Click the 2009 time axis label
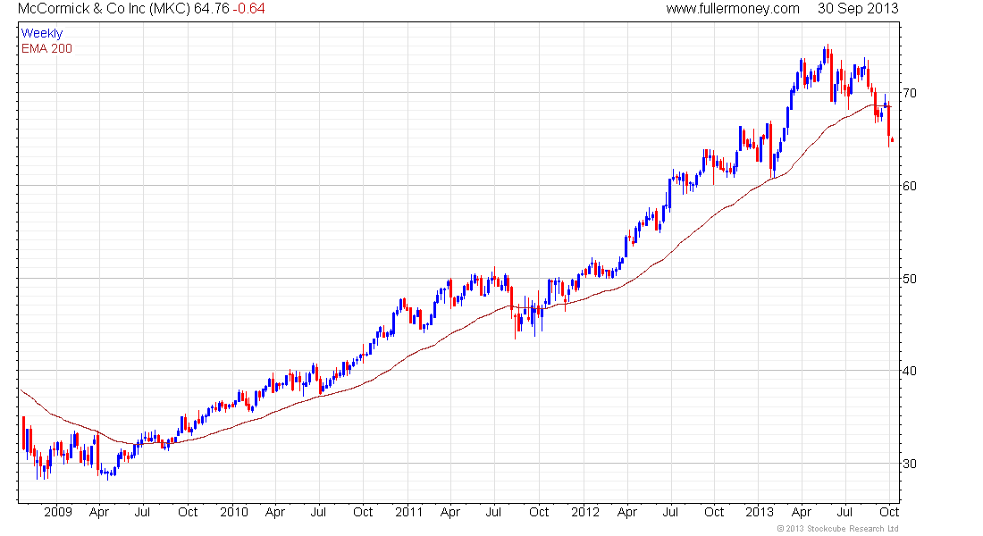This screenshot has height=536, width=983. pyautogui.click(x=58, y=512)
